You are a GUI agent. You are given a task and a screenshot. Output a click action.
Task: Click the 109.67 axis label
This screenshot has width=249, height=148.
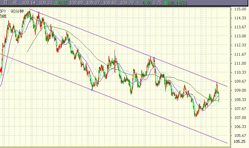click(x=240, y=81)
